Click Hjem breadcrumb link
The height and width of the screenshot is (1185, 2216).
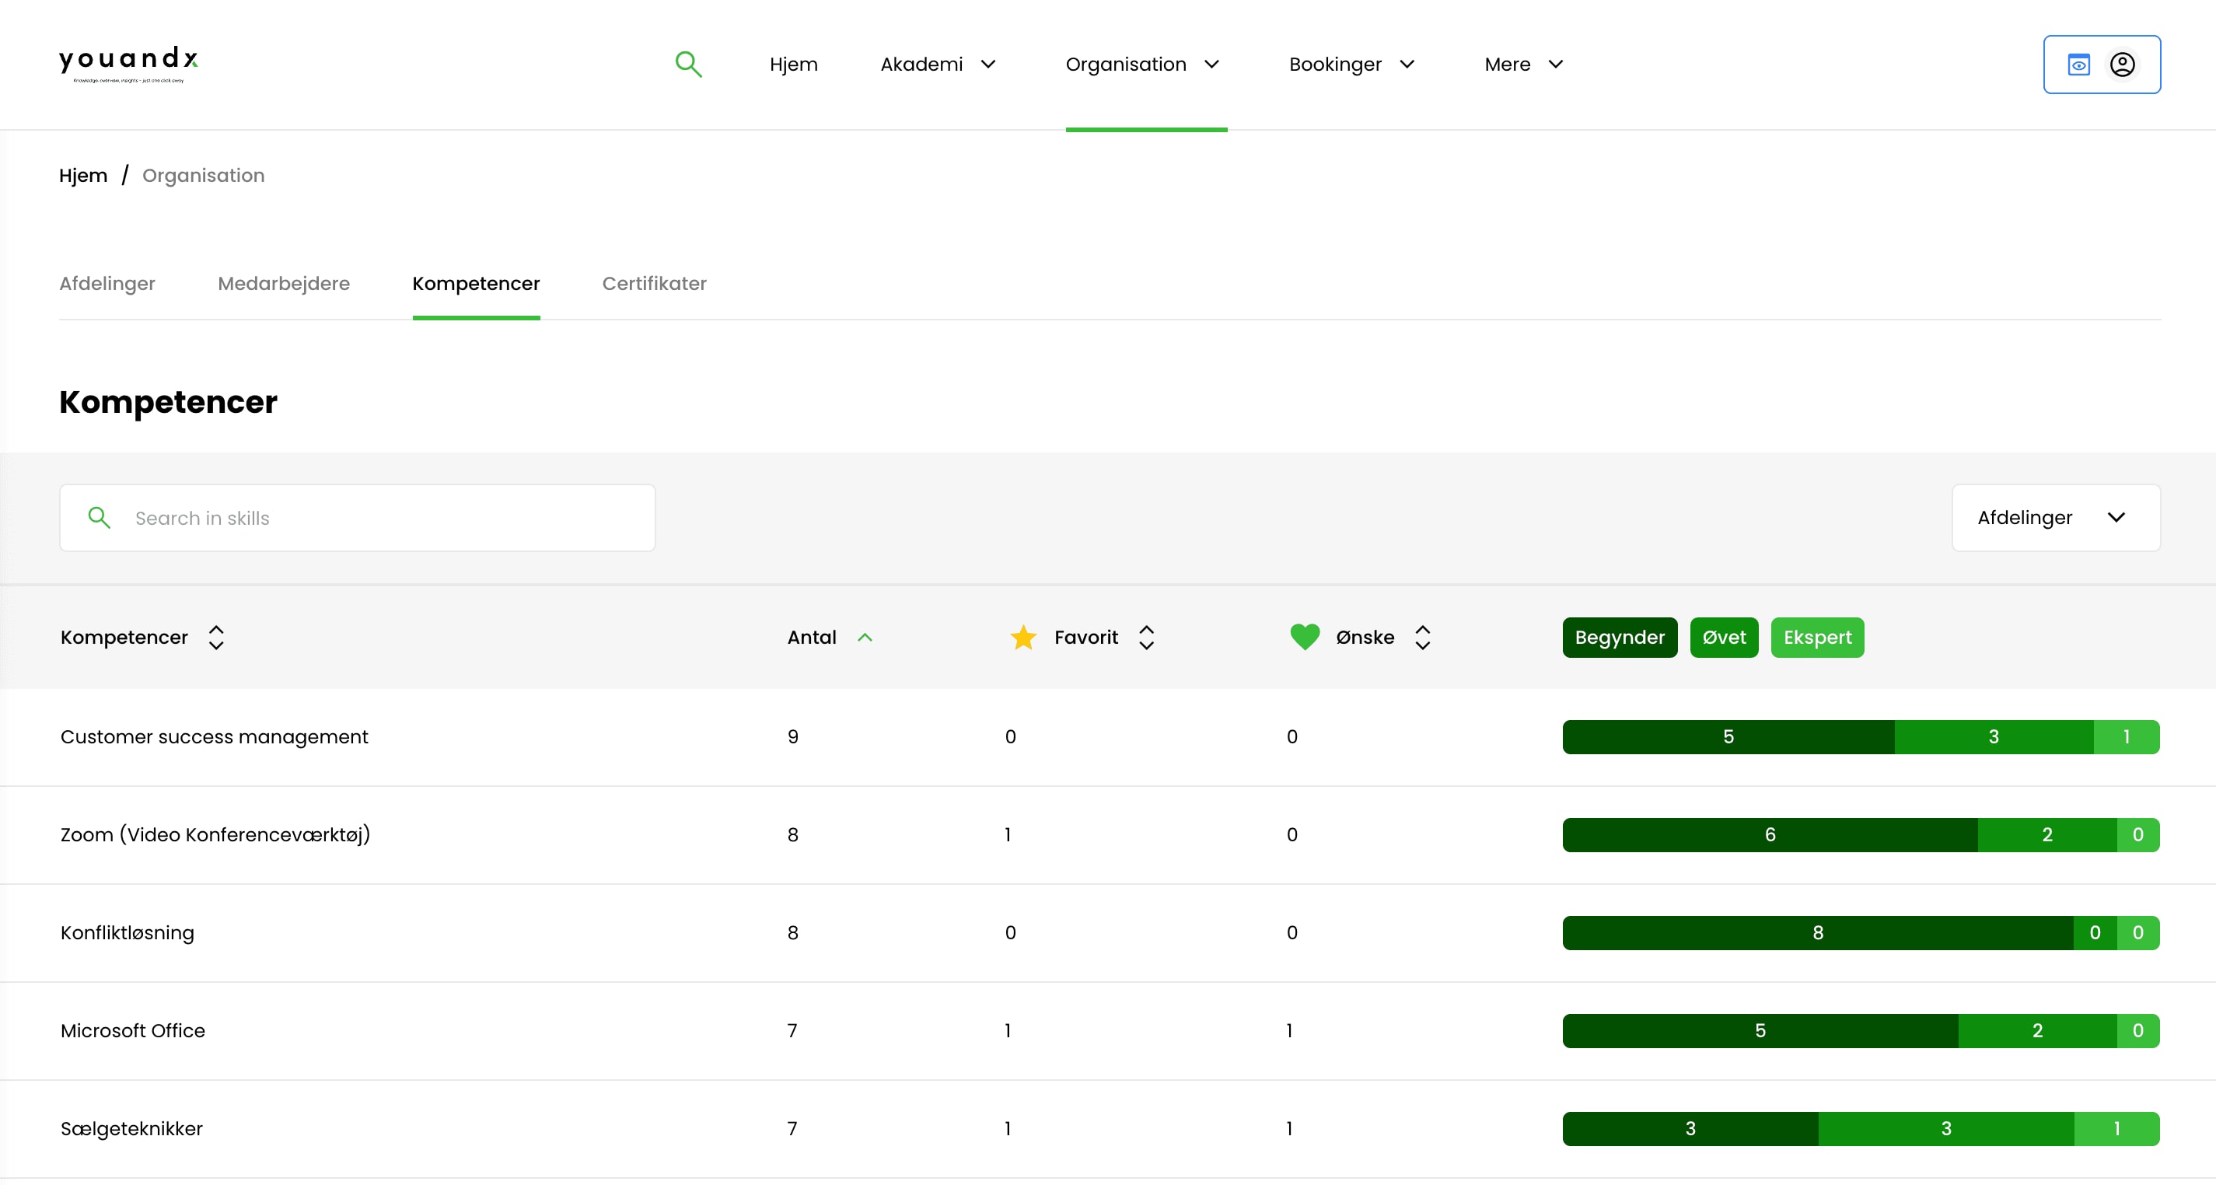82,176
